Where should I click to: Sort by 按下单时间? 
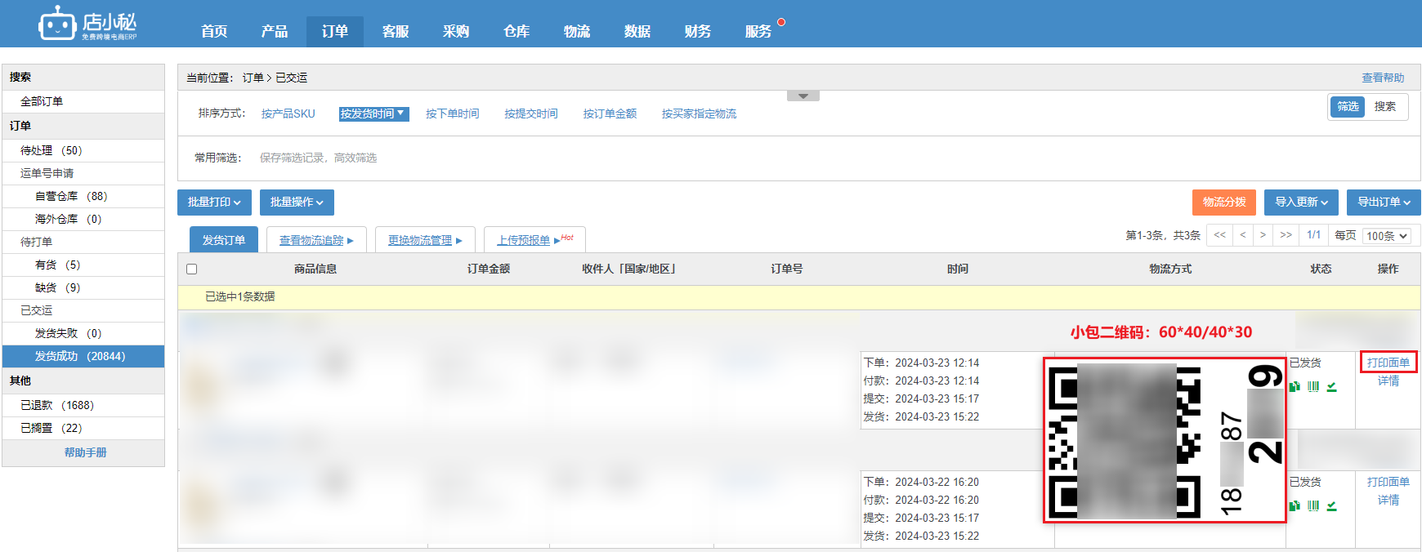click(x=453, y=114)
